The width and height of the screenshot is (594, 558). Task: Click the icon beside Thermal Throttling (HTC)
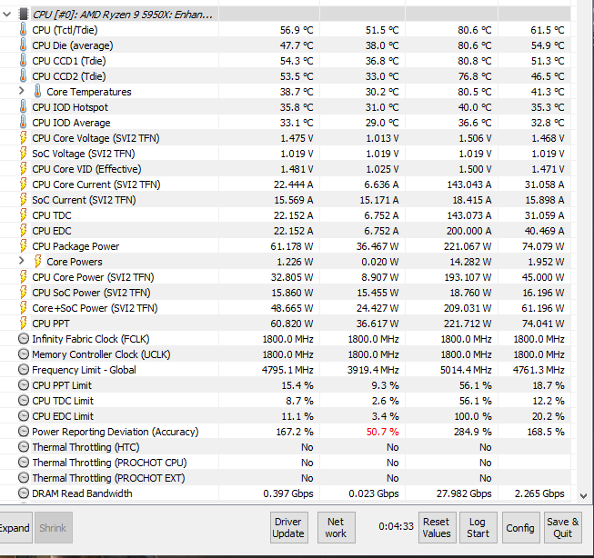pyautogui.click(x=23, y=447)
